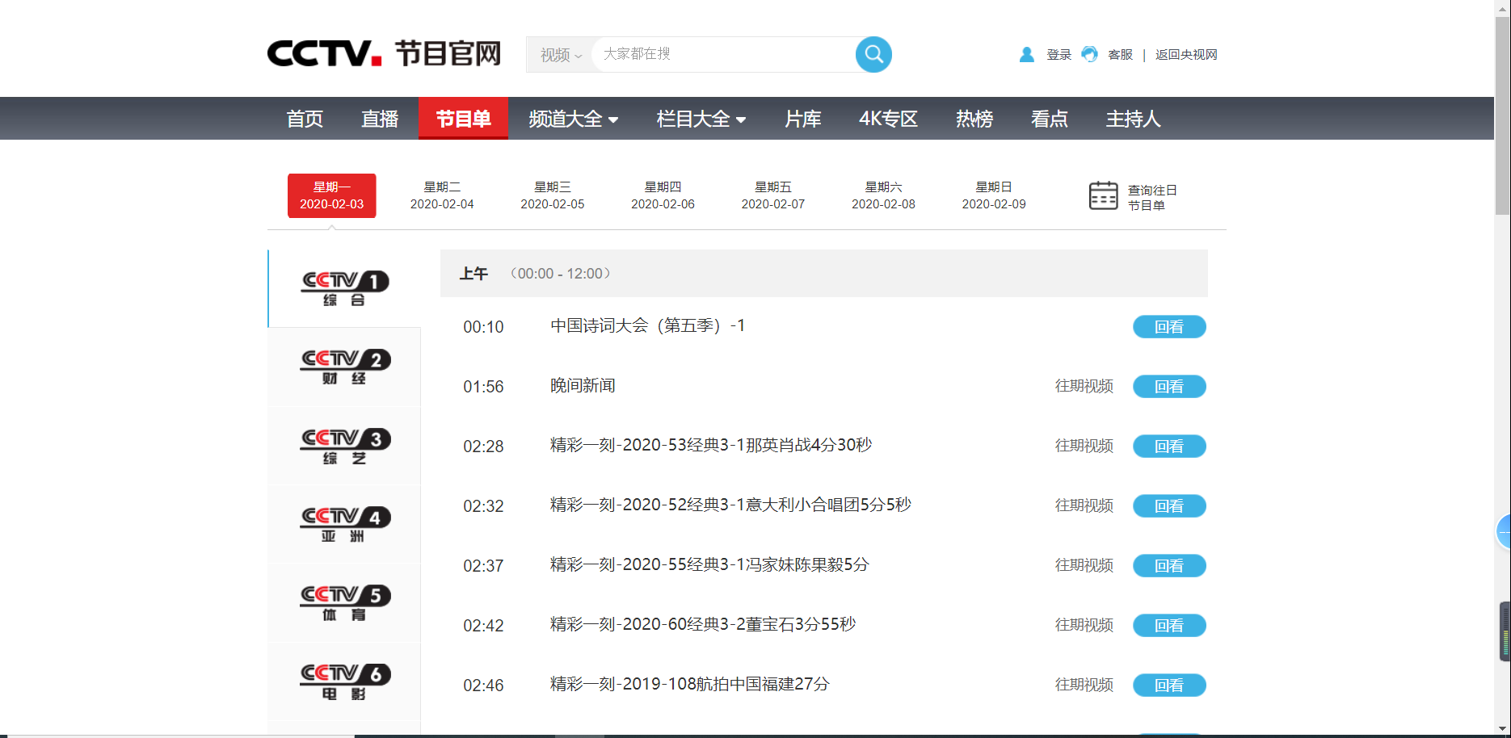Select the CCTV-1 综合 channel logo
The image size is (1511, 738).
point(345,288)
